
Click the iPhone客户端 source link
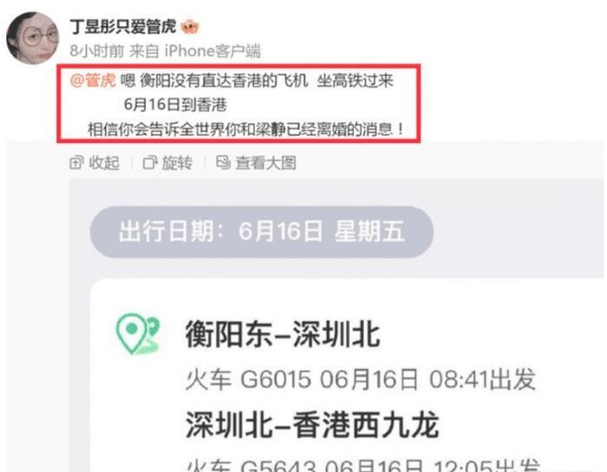[x=212, y=50]
